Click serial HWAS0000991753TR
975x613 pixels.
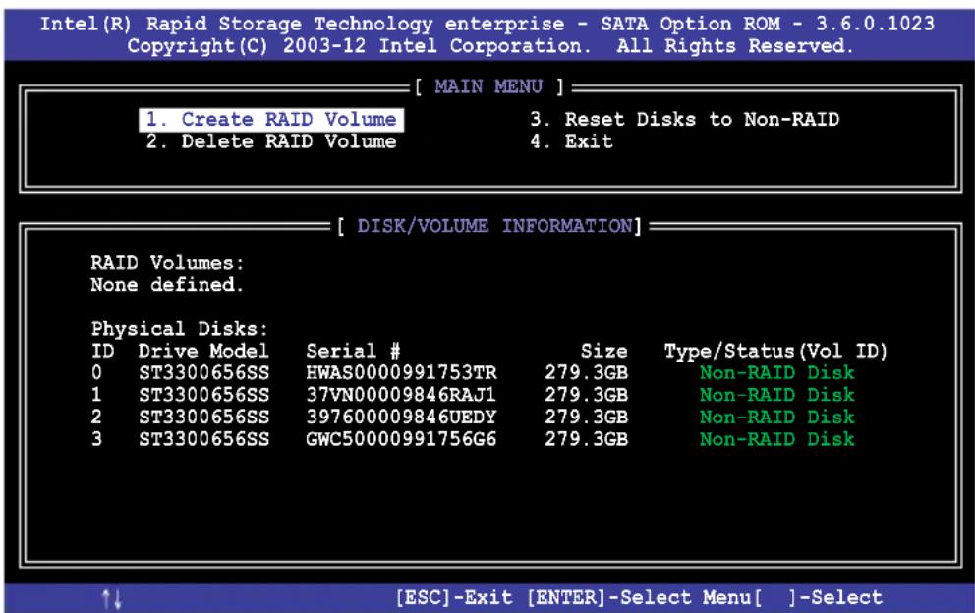click(x=401, y=373)
